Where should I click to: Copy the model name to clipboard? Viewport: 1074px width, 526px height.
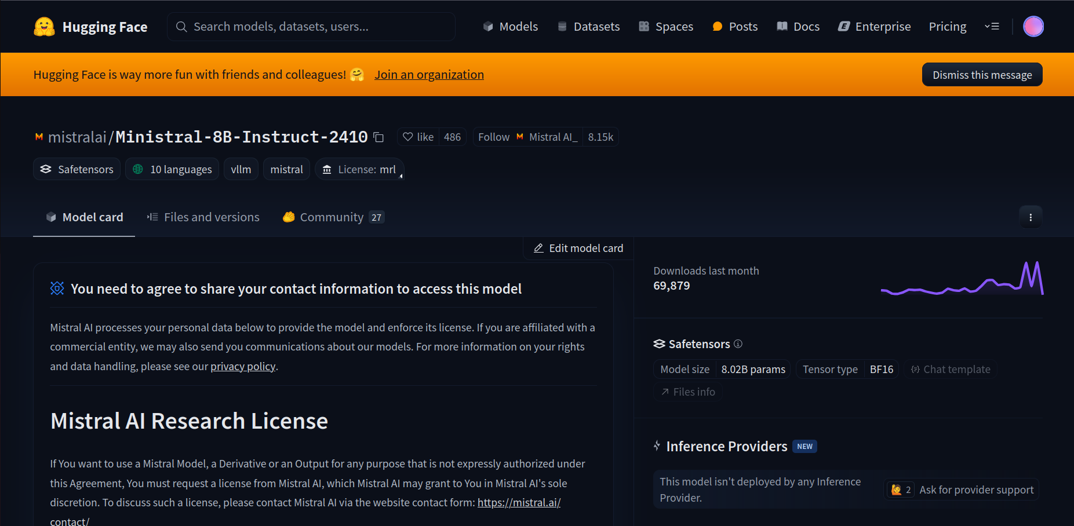pyautogui.click(x=378, y=137)
